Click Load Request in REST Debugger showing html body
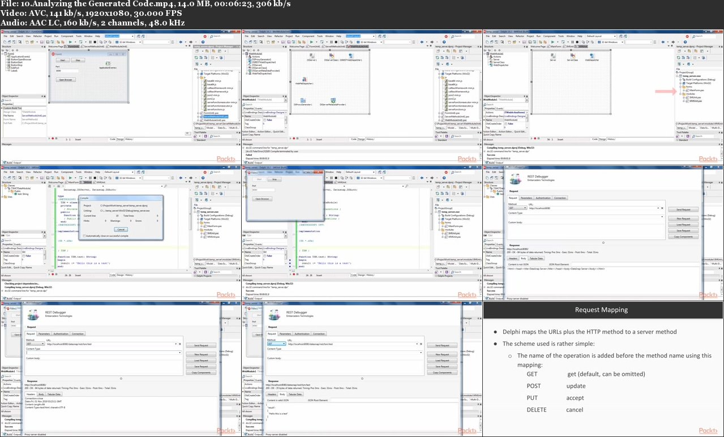 click(x=683, y=225)
